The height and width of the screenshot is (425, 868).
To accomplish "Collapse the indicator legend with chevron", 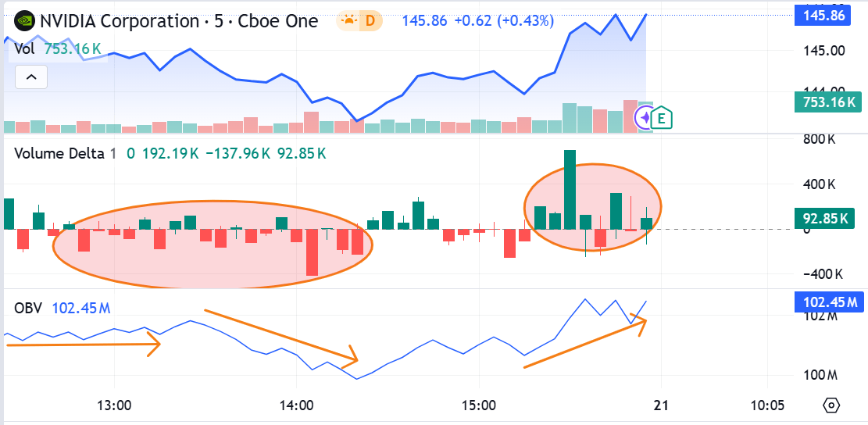I will pyautogui.click(x=31, y=77).
